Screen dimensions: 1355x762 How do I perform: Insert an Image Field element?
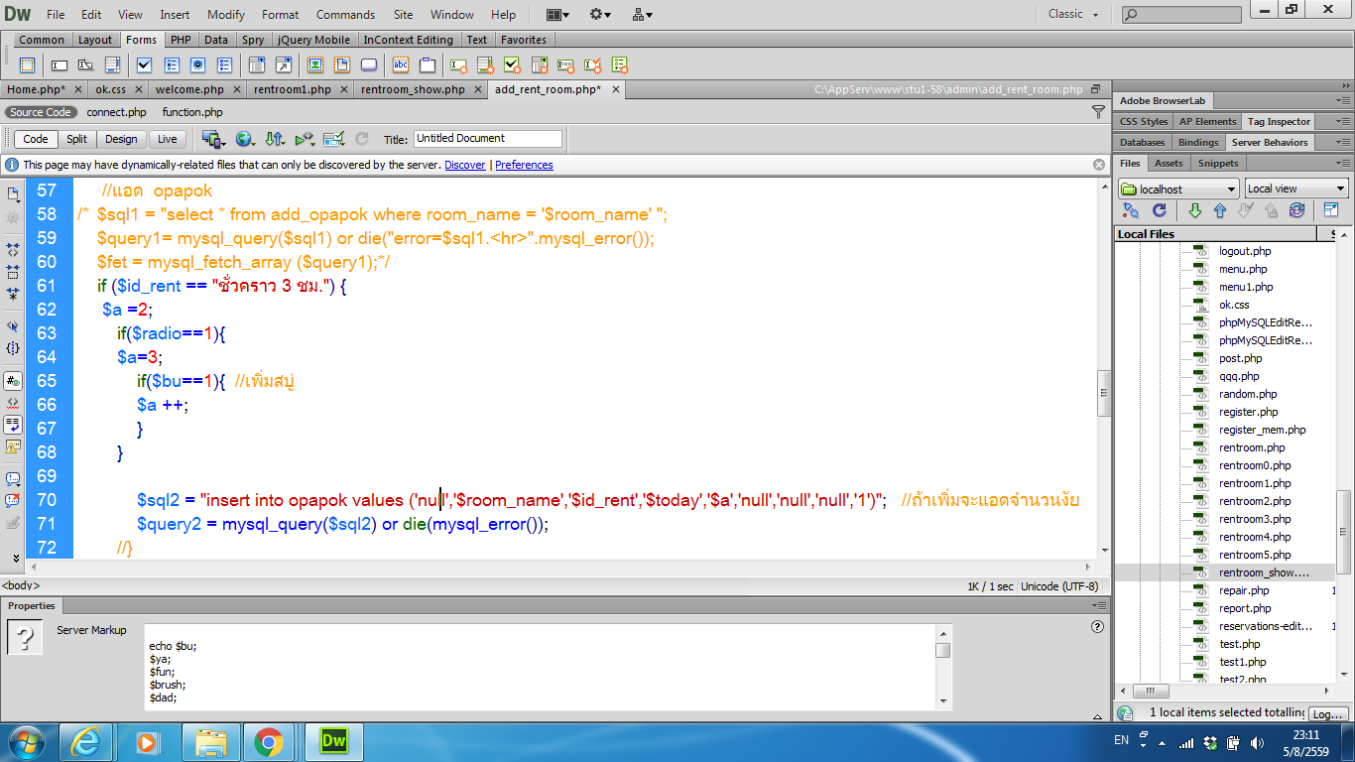[315, 65]
